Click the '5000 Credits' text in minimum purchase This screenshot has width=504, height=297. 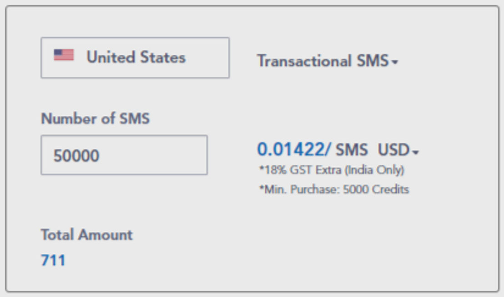[376, 189]
